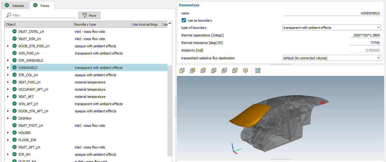Viewport: 386px width, 162px height.
Task: Switch to isometric solid cube view
Action: [245, 70]
